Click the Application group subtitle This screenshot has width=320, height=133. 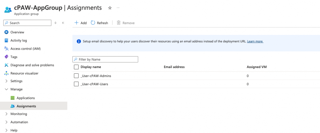point(26,14)
